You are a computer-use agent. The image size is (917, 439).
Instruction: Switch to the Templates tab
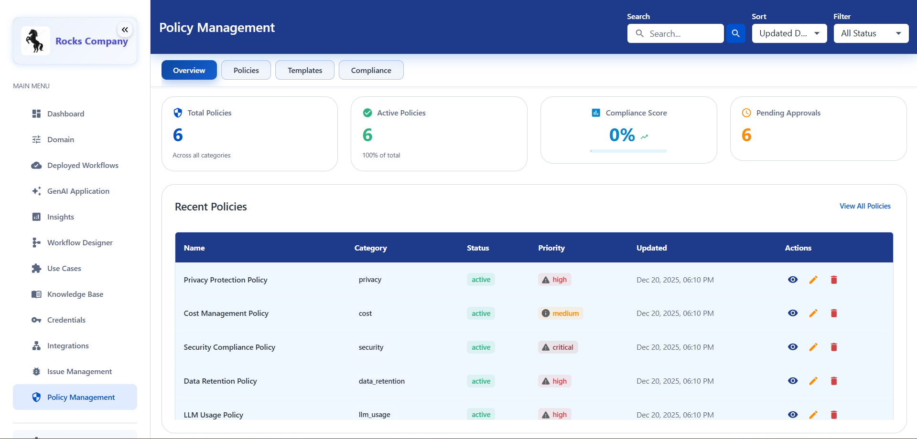coord(304,70)
